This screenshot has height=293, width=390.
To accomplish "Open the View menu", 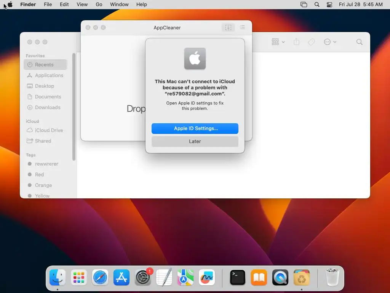I will [82, 4].
